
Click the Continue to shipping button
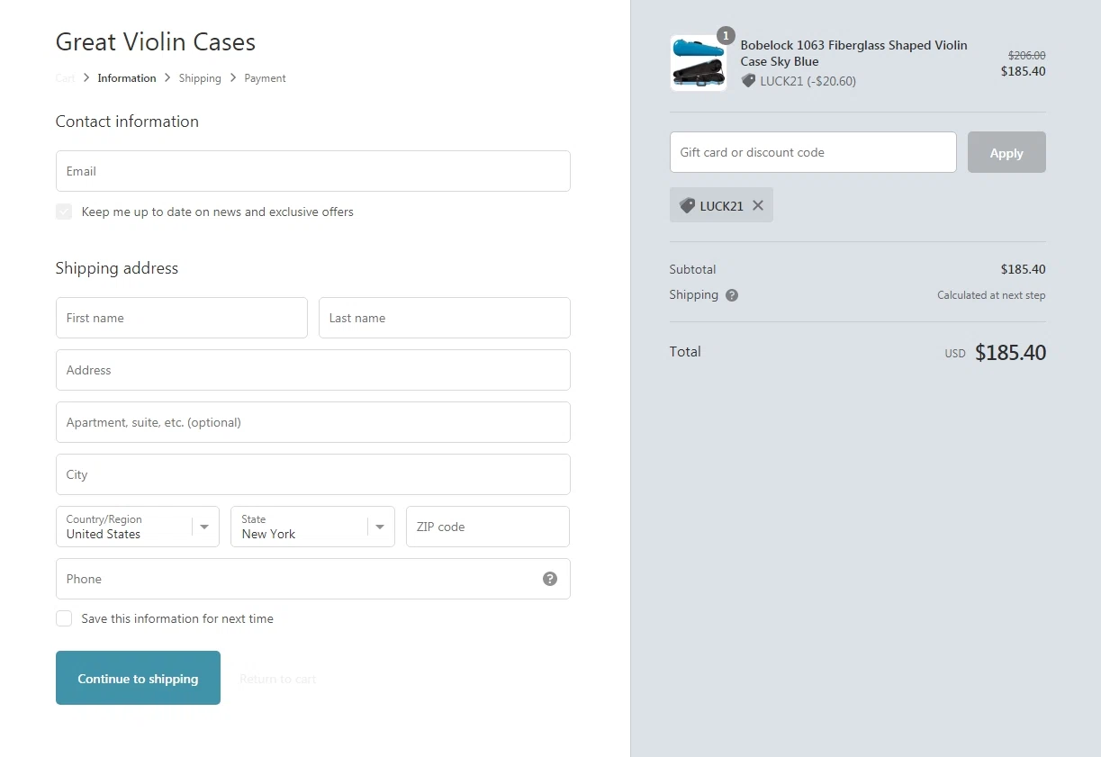pos(138,678)
